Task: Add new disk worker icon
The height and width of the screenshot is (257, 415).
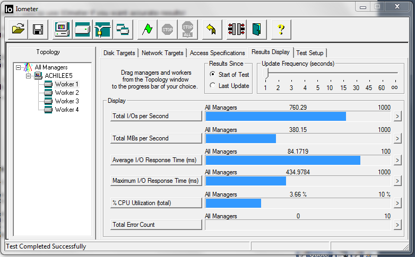Action: [x=82, y=29]
